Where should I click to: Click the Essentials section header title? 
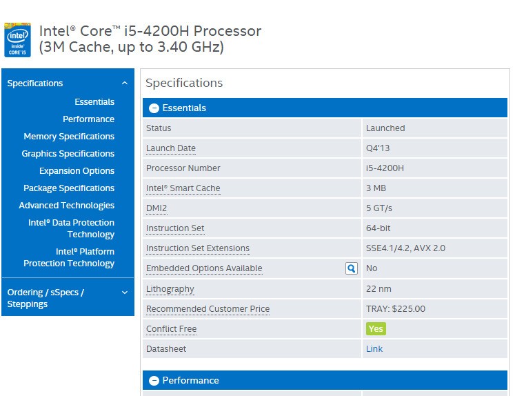(x=184, y=108)
